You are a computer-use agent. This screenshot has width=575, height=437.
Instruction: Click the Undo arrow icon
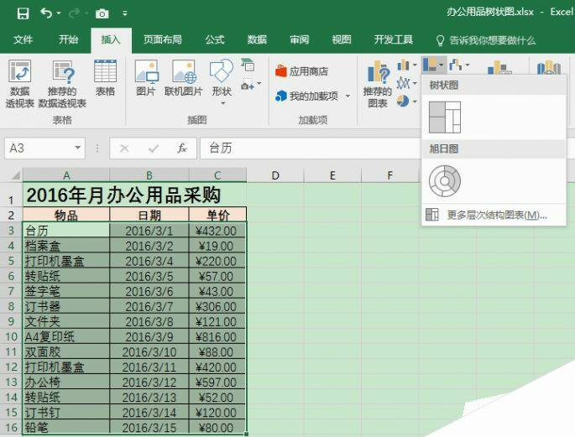[46, 13]
